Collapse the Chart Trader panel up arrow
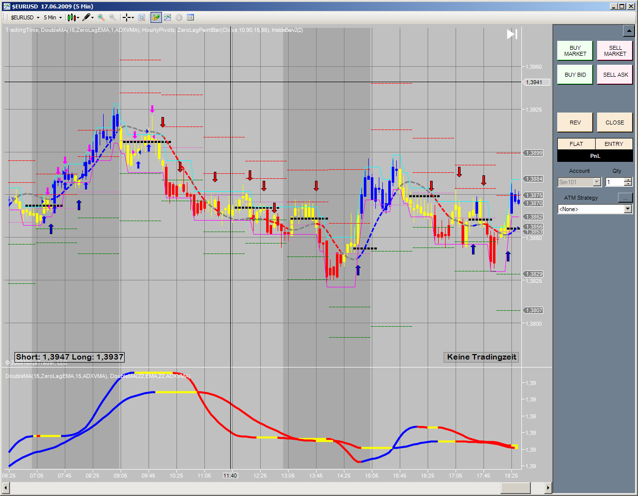This screenshot has width=638, height=496. (628, 31)
